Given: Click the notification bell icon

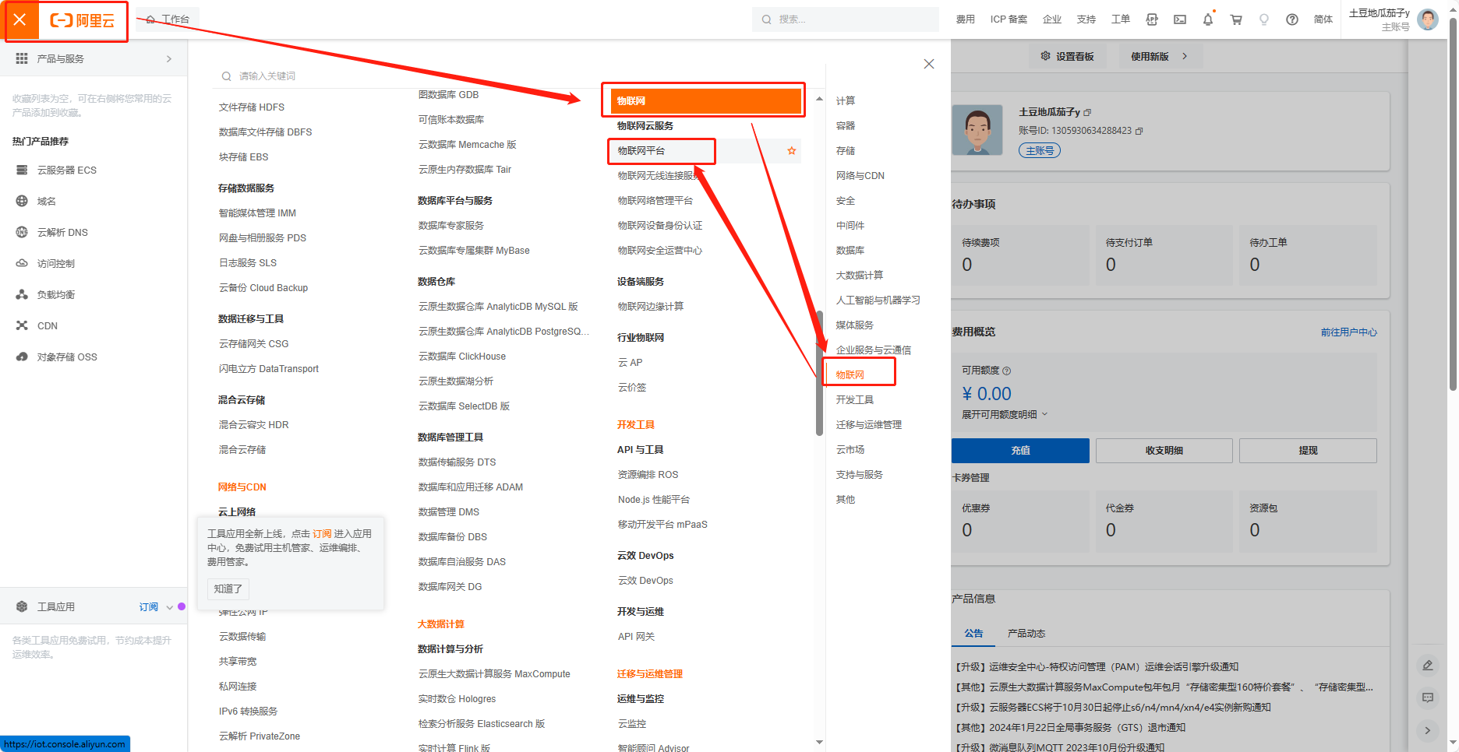Looking at the screenshot, I should coord(1208,19).
